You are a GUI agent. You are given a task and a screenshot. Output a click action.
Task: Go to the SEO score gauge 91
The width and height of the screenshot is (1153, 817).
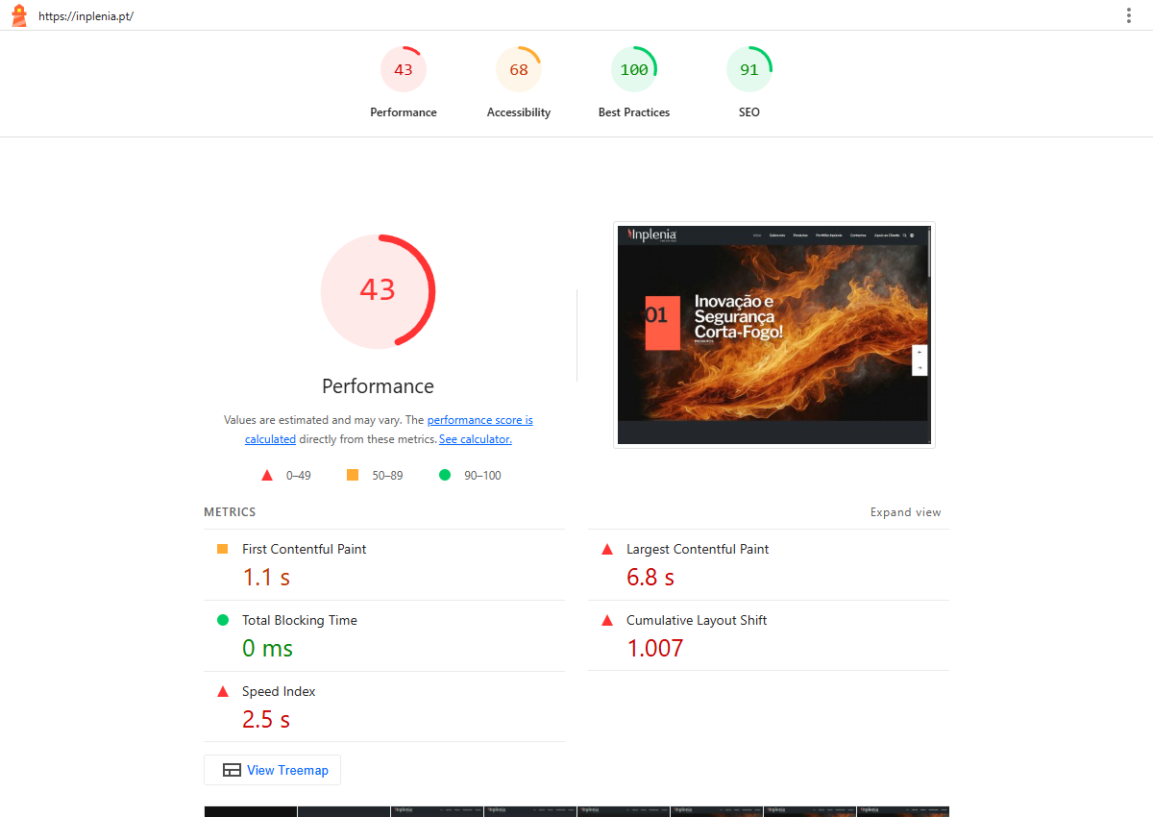click(749, 70)
